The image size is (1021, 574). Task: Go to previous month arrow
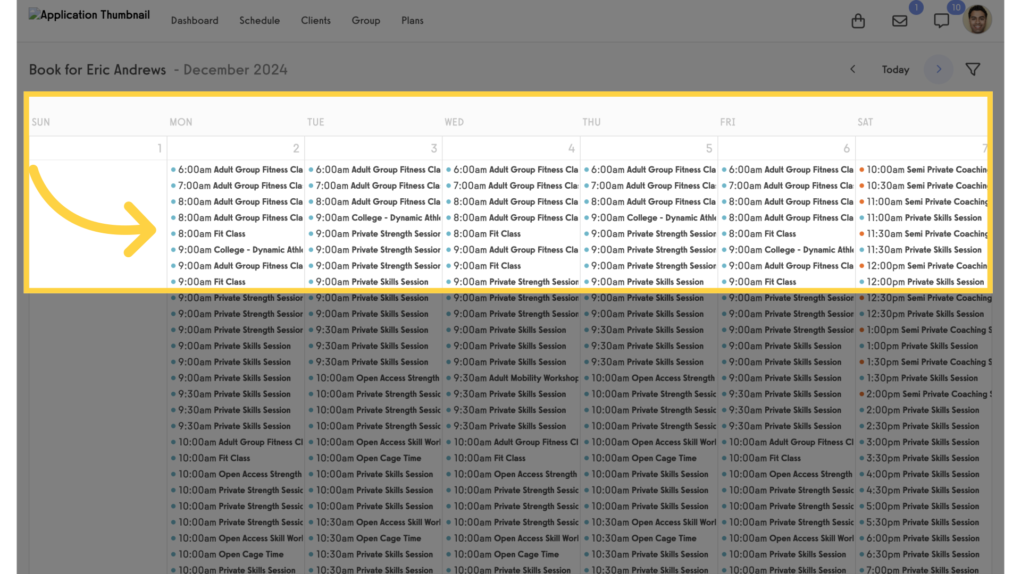[x=853, y=70]
